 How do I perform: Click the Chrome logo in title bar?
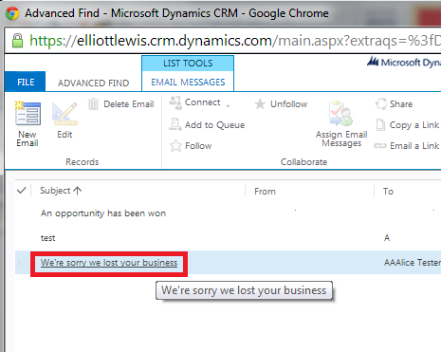(12, 13)
